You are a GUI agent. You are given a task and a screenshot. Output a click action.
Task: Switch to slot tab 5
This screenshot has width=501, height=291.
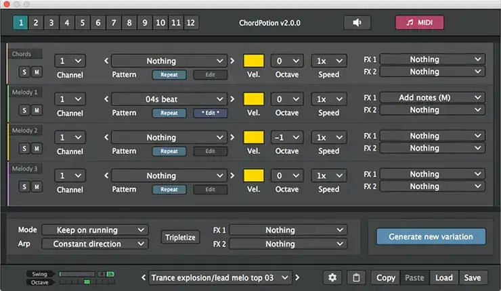click(83, 23)
